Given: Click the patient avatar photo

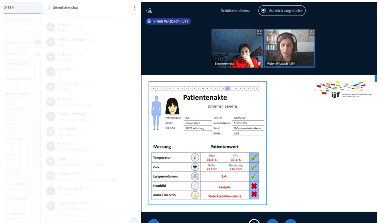Looking at the screenshot, I should point(172,106).
